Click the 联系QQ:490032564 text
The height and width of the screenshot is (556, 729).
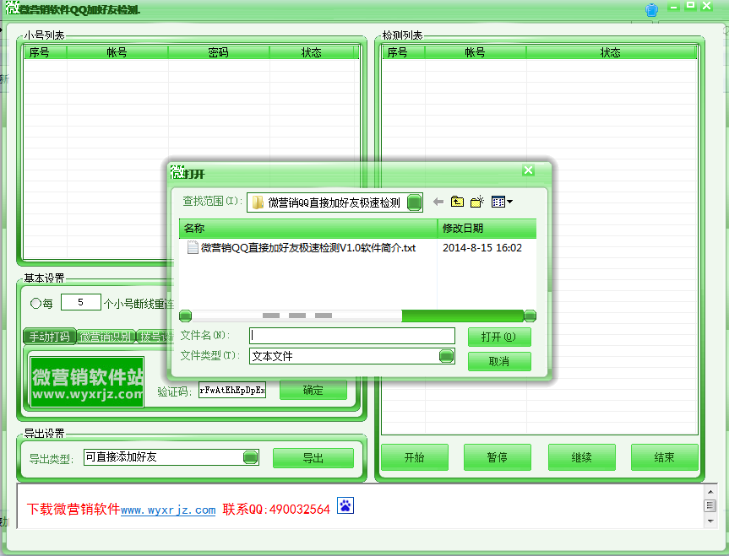click(276, 510)
